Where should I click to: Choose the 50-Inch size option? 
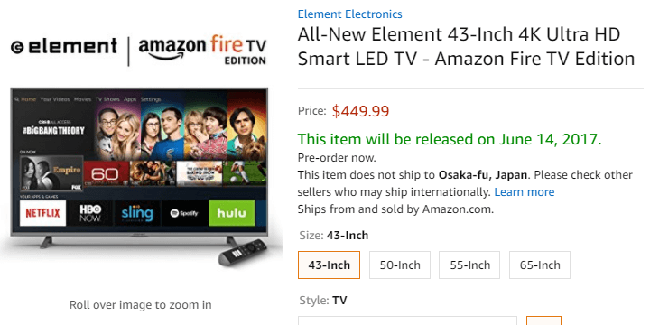400,265
